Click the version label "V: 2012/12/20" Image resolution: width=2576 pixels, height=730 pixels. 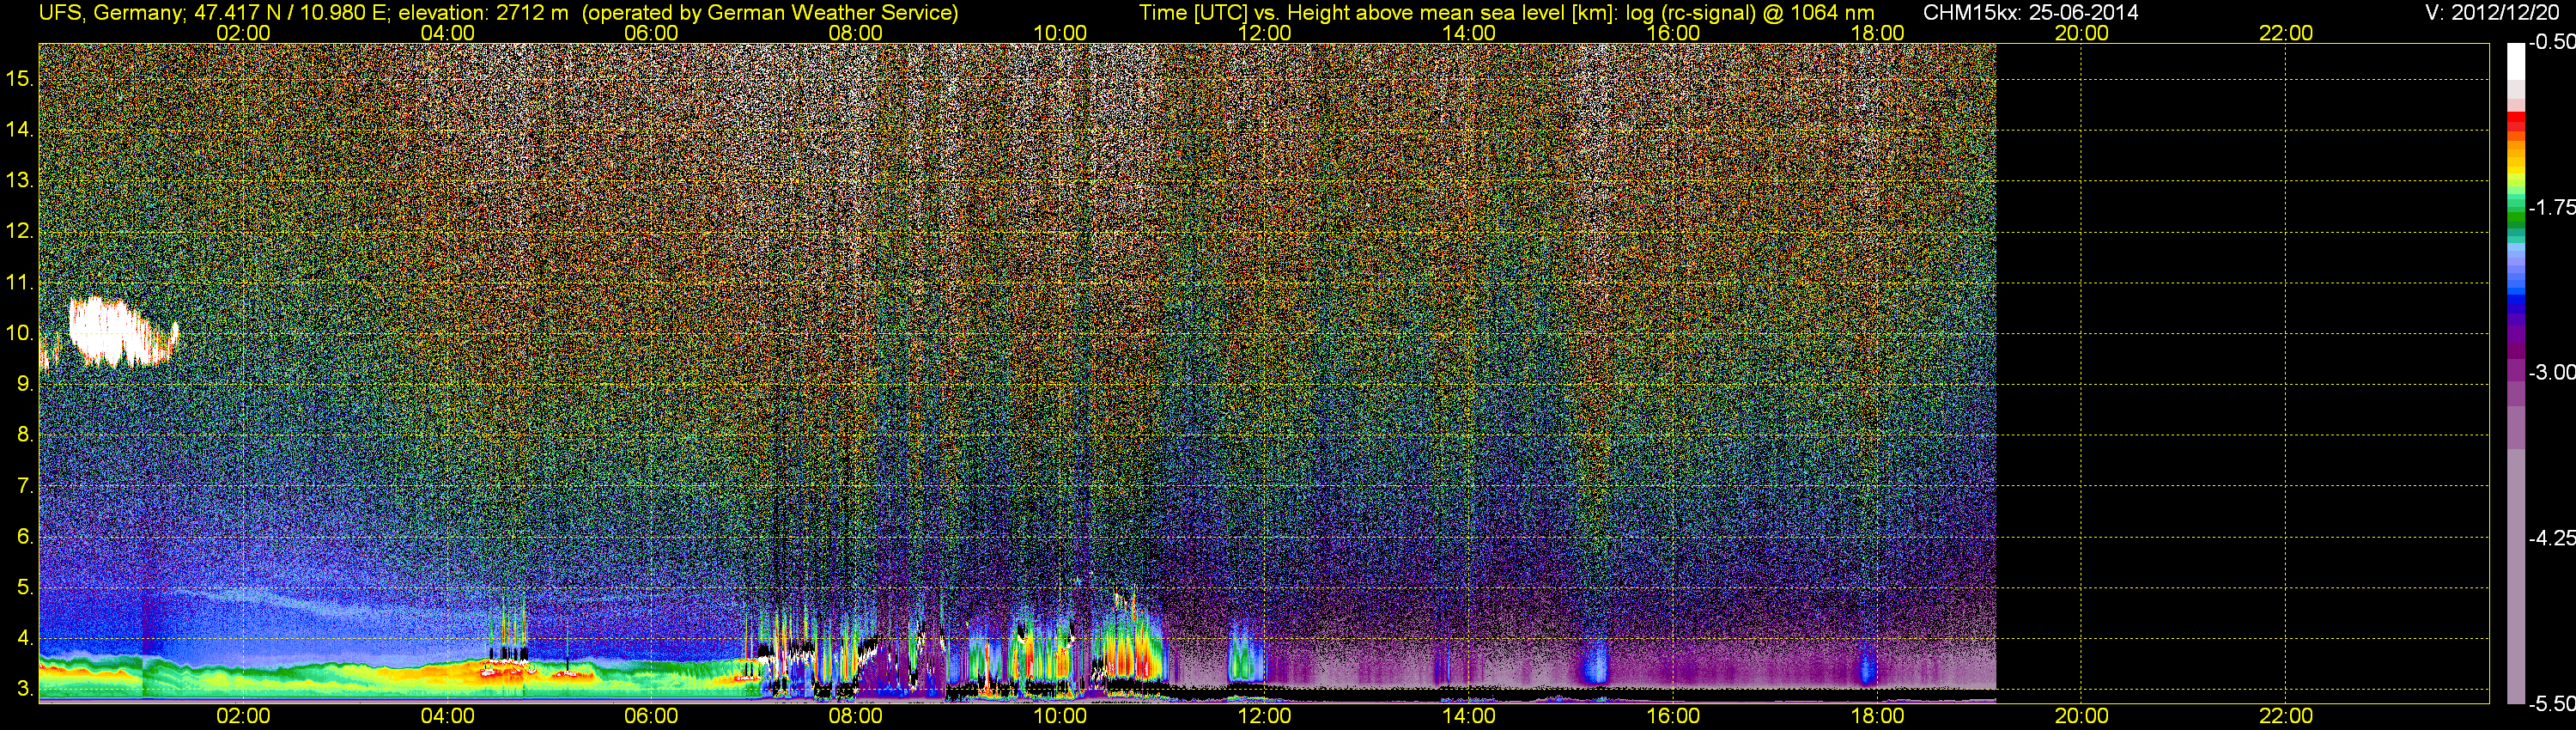(x=2490, y=12)
